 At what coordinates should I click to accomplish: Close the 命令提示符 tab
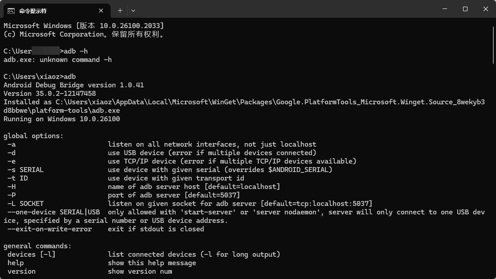click(x=101, y=11)
